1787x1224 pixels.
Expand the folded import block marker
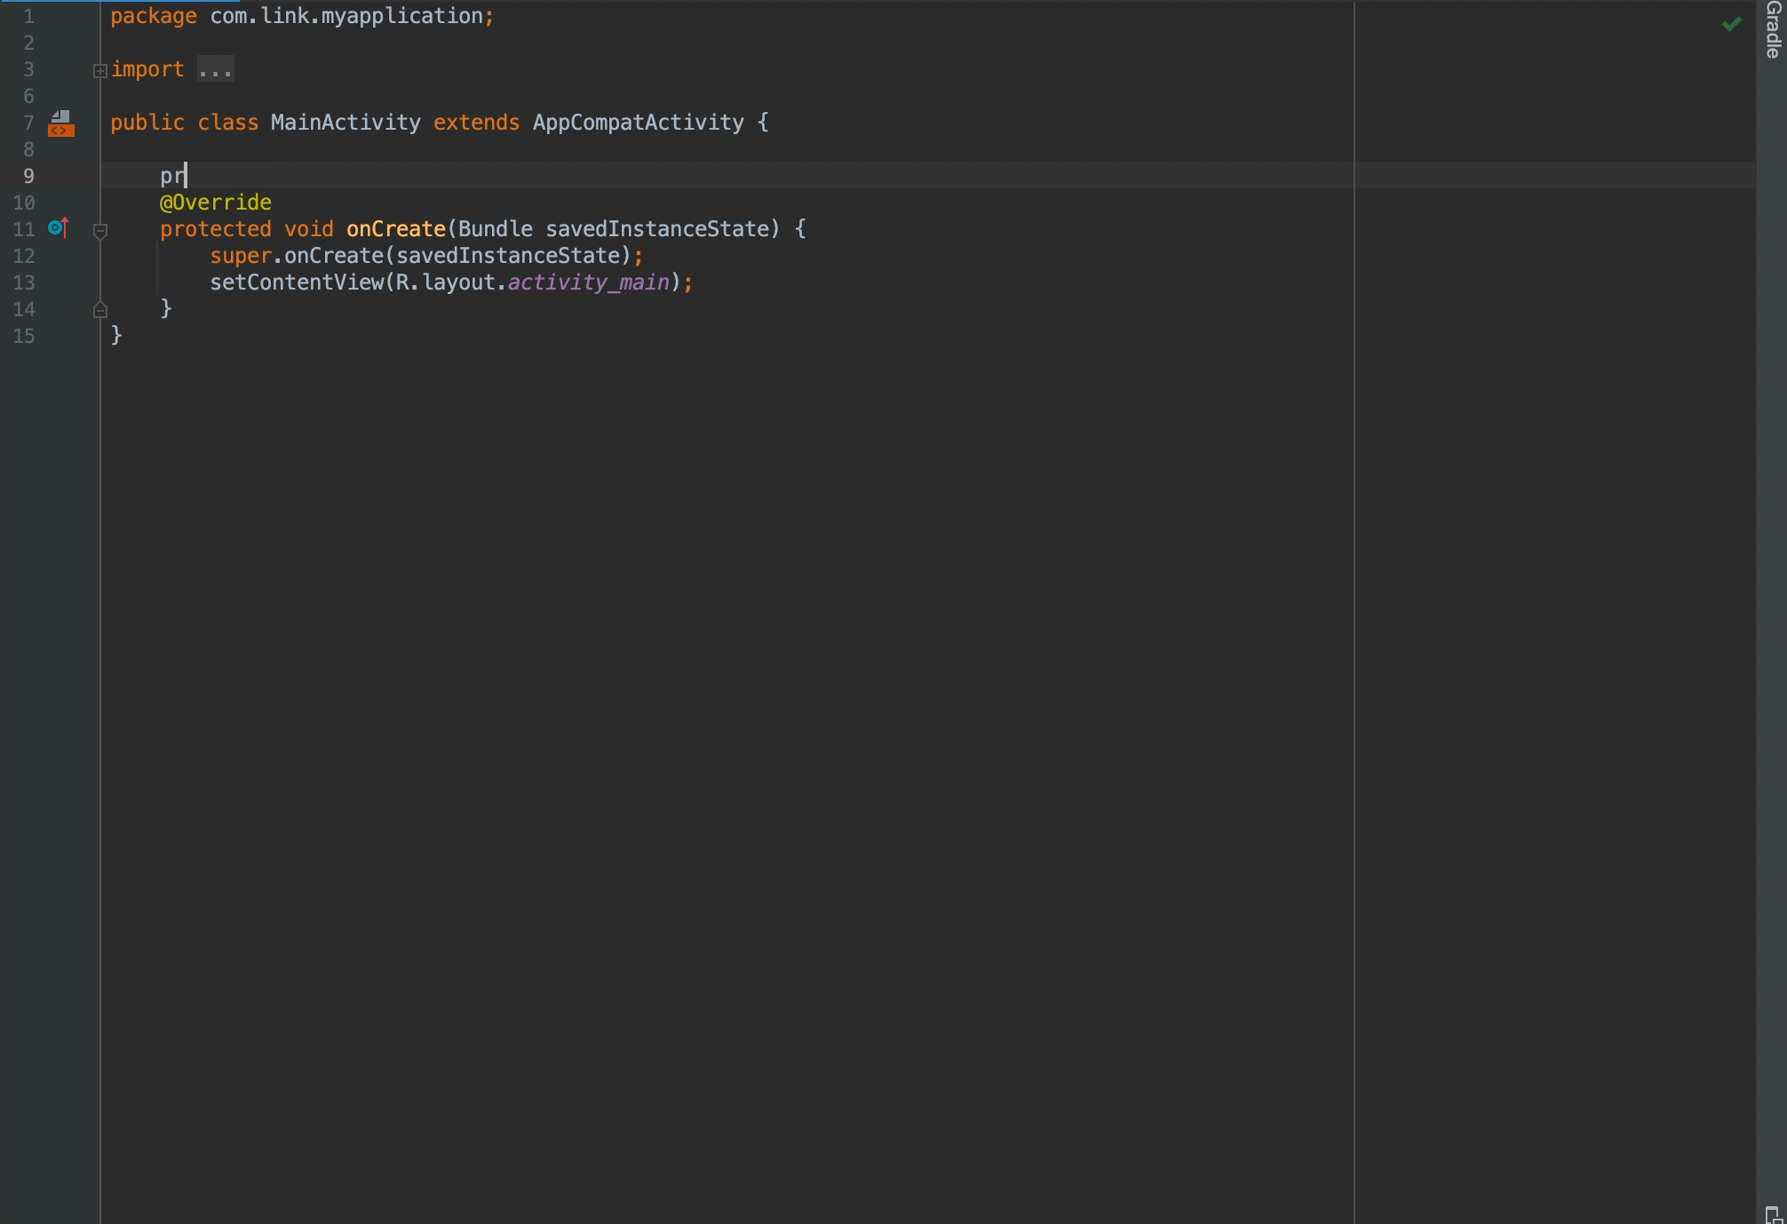[x=100, y=70]
